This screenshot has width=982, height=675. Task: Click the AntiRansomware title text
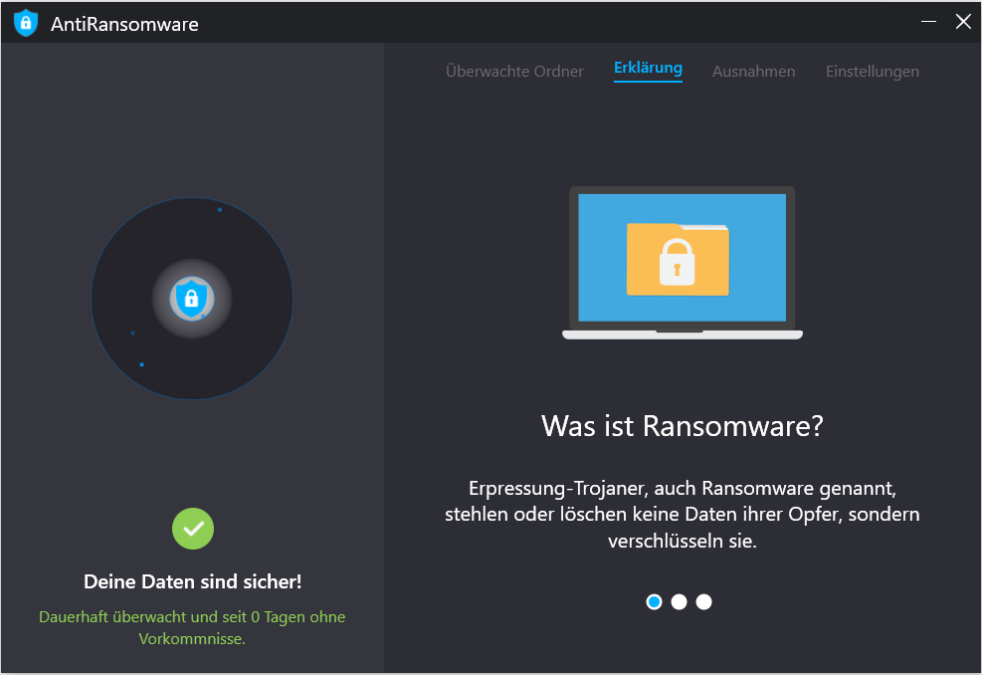124,24
